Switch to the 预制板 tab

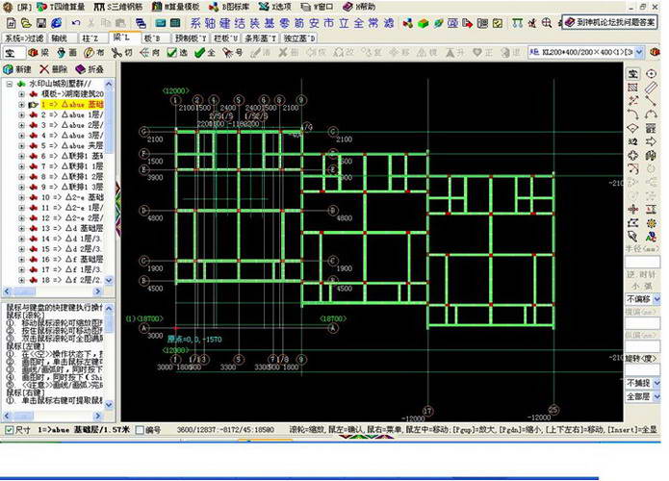pos(191,38)
